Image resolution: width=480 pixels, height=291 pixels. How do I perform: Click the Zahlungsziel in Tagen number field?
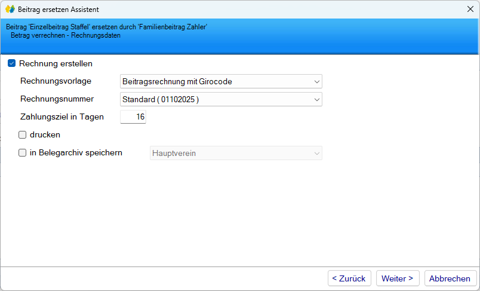(133, 117)
